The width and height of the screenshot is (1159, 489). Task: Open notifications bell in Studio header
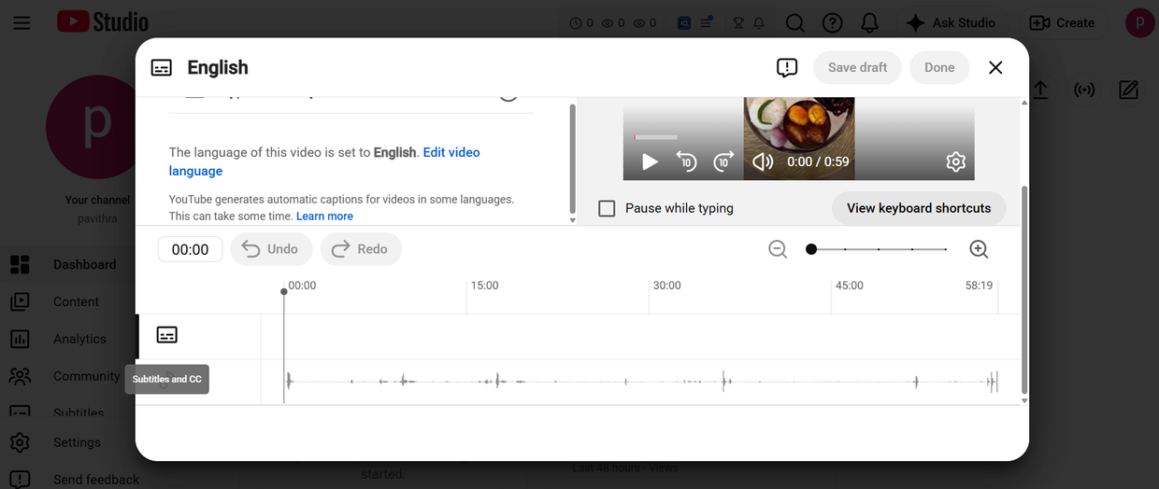coord(869,23)
